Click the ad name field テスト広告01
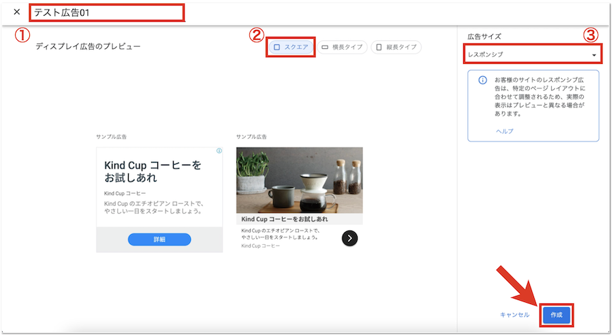 click(x=106, y=12)
